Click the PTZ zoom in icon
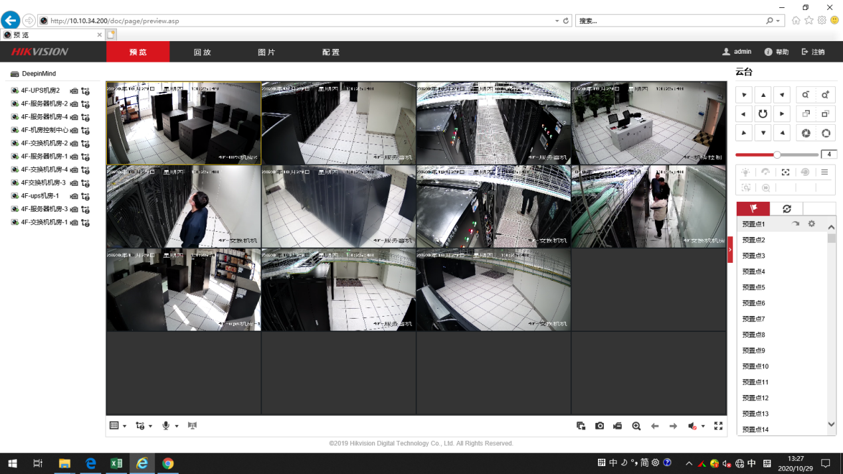 (x=825, y=95)
